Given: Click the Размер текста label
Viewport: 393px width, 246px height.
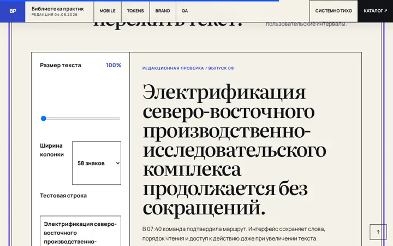Looking at the screenshot, I should click(61, 65).
